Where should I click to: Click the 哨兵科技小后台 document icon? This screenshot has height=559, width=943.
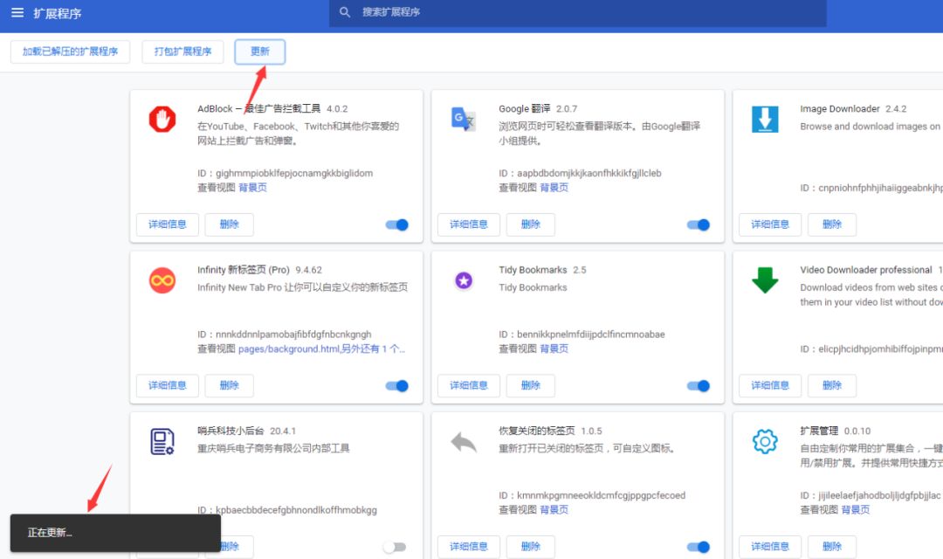coord(162,442)
